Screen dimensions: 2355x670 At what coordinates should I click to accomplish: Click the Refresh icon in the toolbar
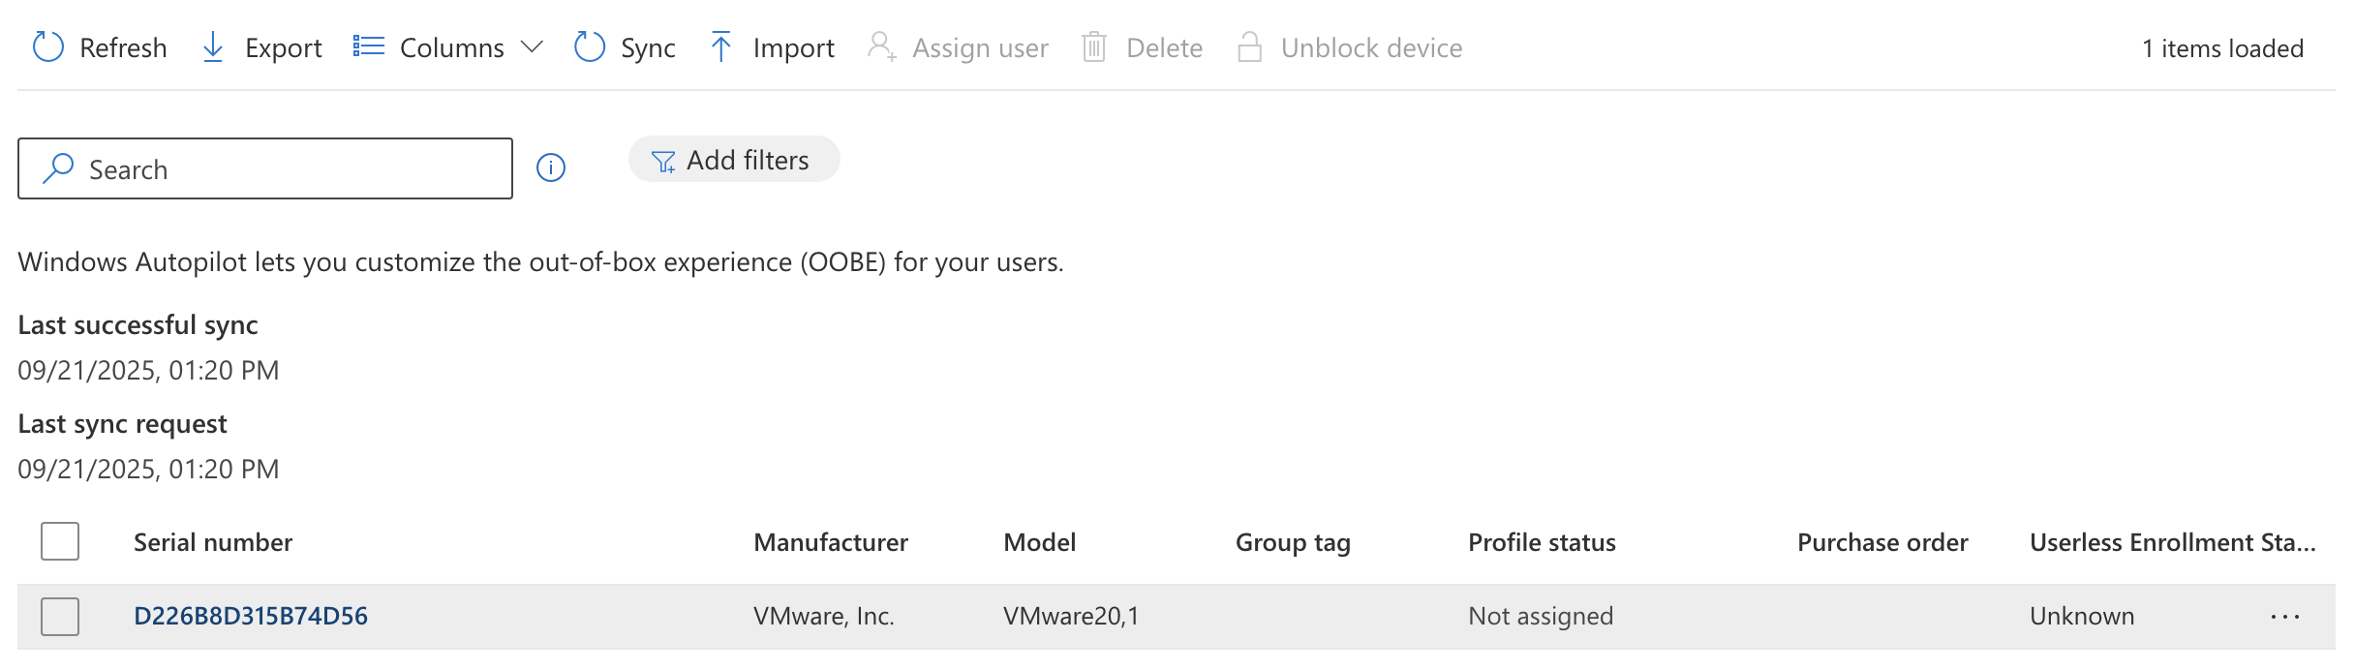(46, 46)
